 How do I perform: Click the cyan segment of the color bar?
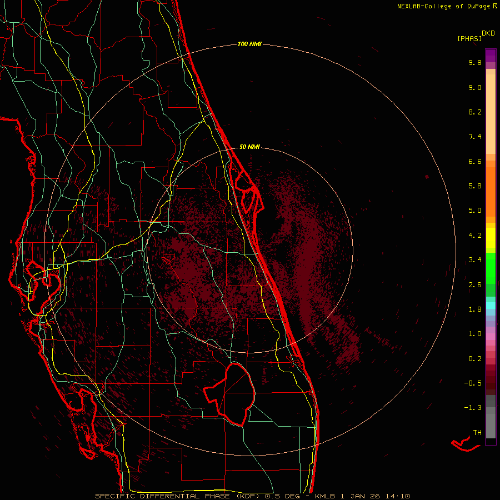pos(491,305)
